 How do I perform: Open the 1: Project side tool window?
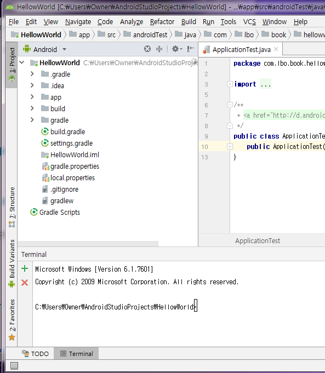click(12, 65)
